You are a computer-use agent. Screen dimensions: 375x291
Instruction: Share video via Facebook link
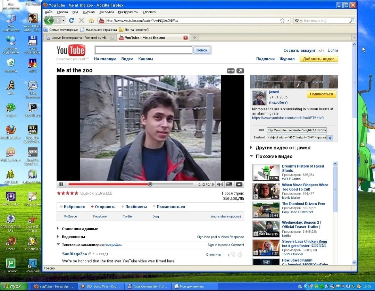[x=100, y=216]
